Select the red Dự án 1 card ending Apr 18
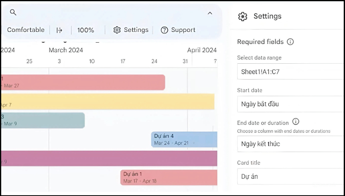The height and width of the screenshot is (196, 345). pyautogui.click(x=169, y=177)
